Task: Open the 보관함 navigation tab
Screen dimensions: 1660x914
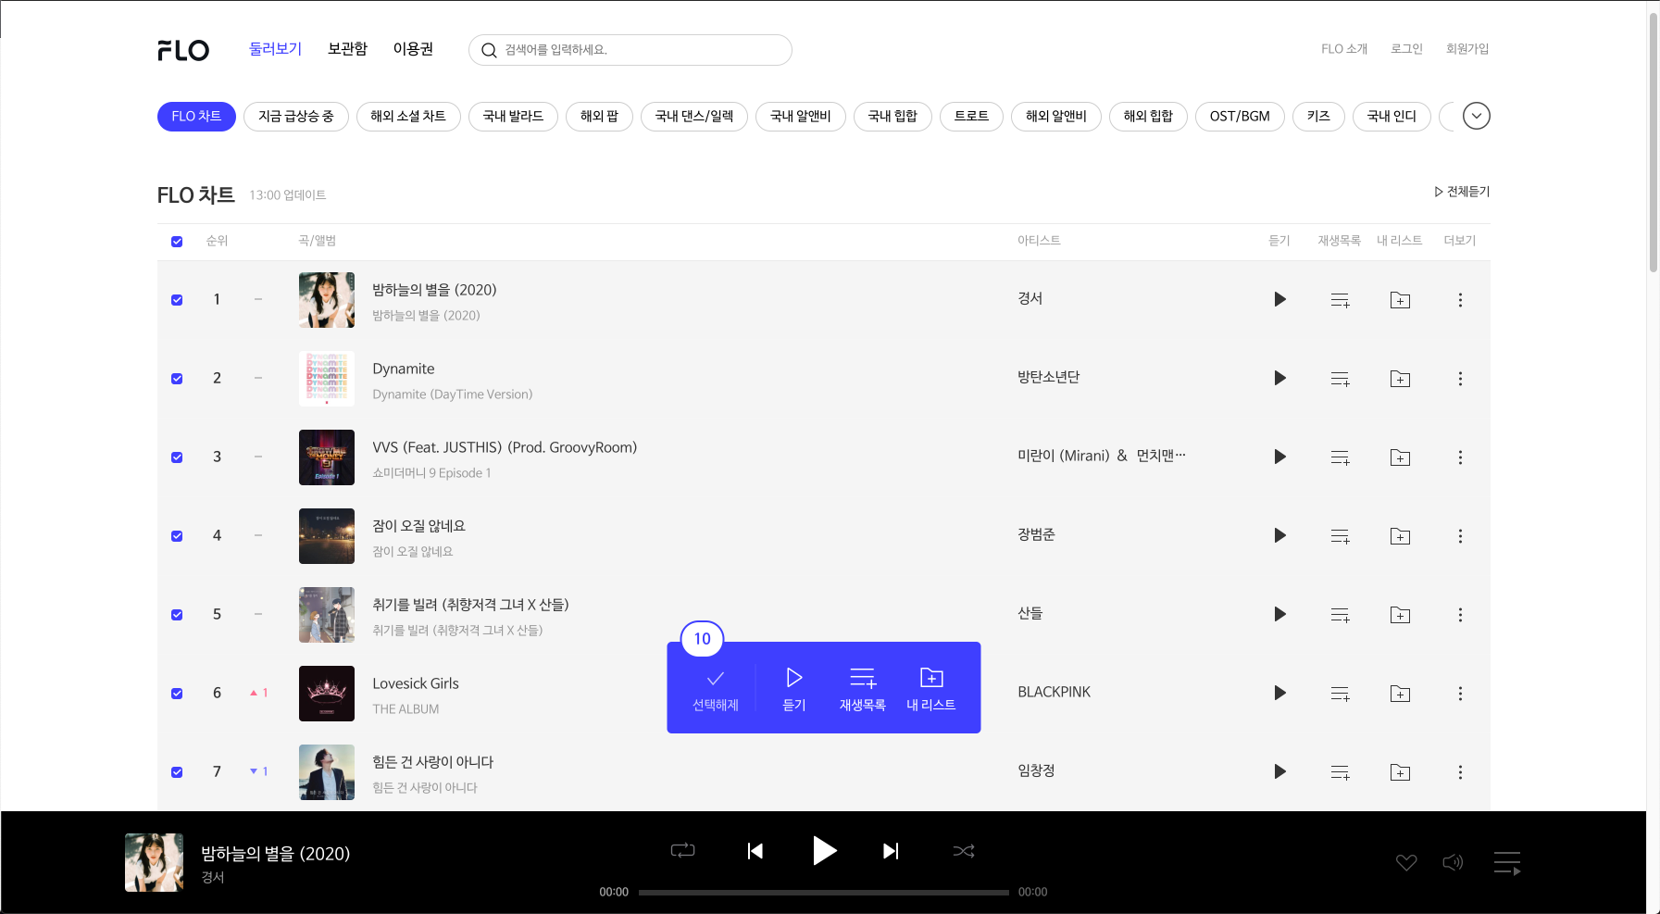Action: click(347, 49)
